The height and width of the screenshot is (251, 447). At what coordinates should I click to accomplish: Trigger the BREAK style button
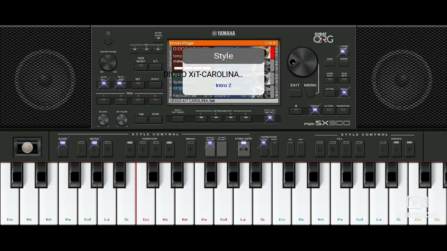(190, 149)
